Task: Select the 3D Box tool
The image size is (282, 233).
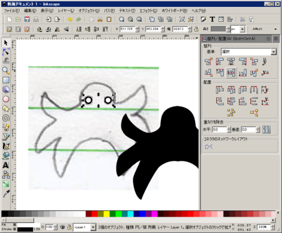Action: [6, 90]
